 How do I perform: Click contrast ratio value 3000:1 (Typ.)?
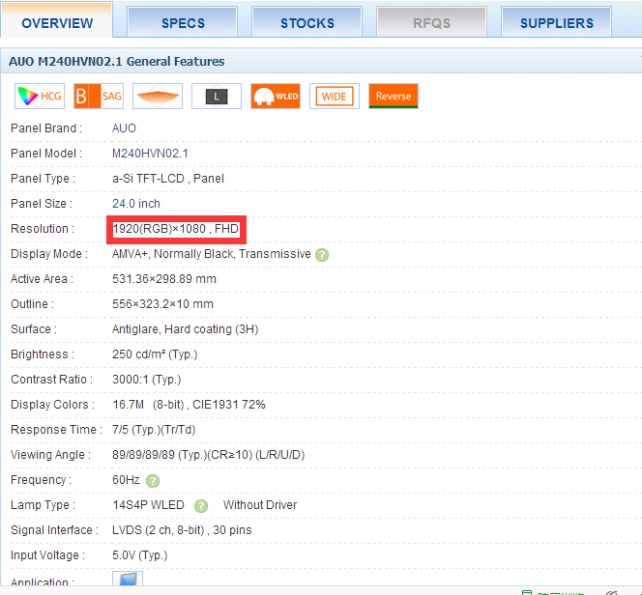click(147, 380)
